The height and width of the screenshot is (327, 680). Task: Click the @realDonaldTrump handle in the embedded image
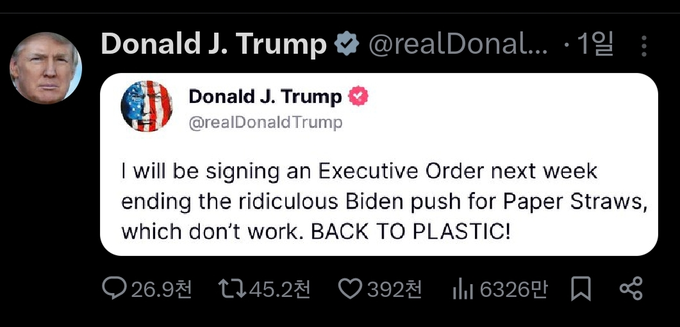pyautogui.click(x=265, y=123)
